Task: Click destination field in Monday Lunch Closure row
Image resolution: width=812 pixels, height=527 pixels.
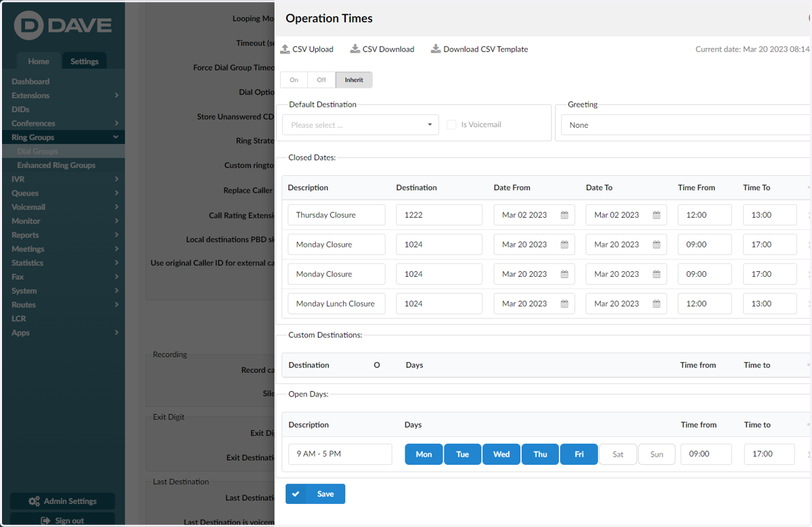Action: point(439,304)
